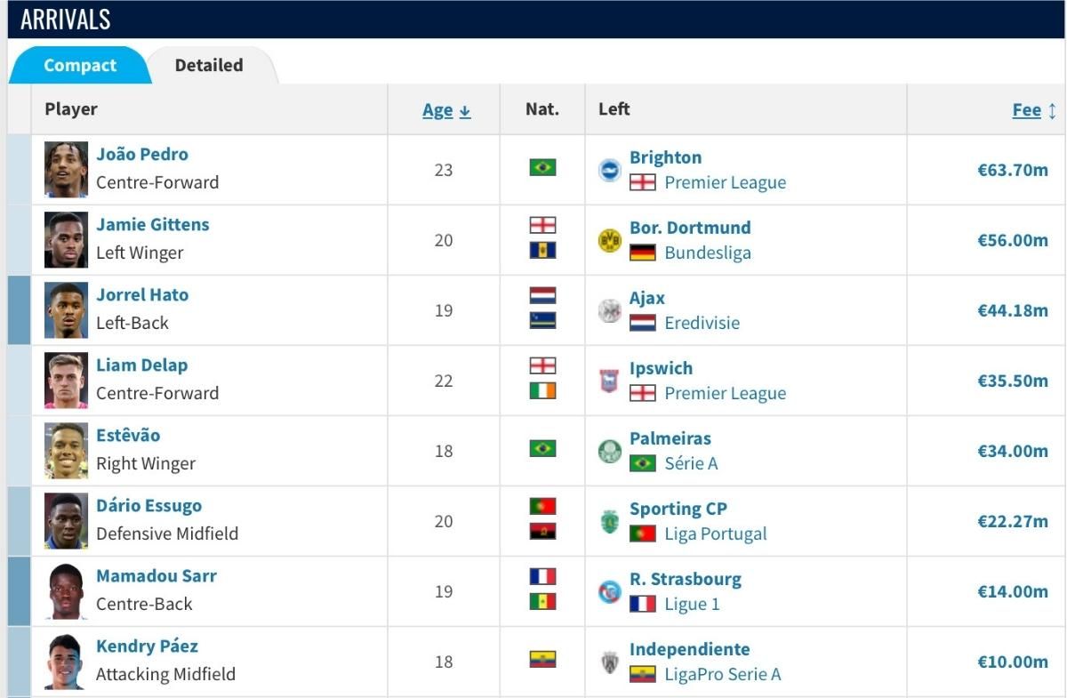1067x698 pixels.
Task: Click the Independiente club crest icon
Action: point(610,662)
